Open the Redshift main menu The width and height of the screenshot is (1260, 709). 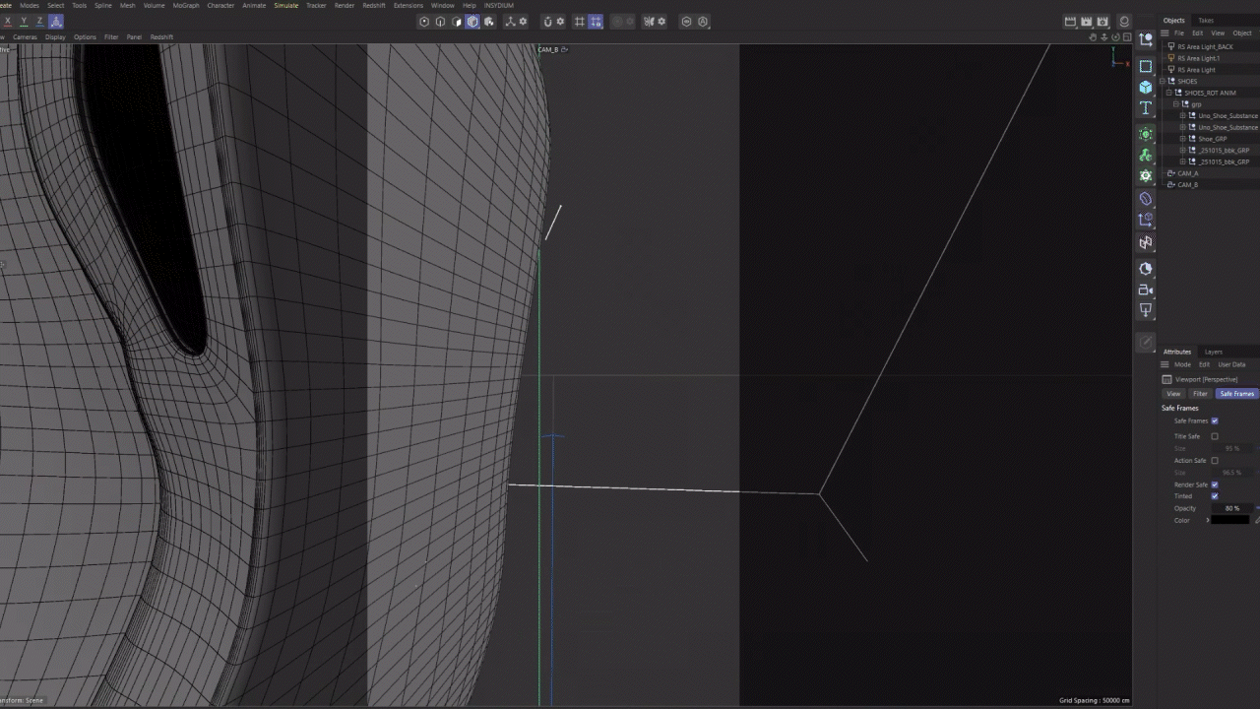pyautogui.click(x=374, y=5)
